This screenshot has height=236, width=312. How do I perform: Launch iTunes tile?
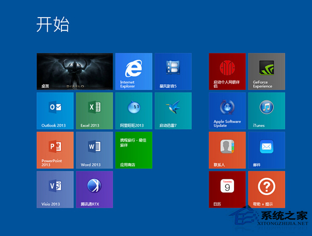point(267,111)
